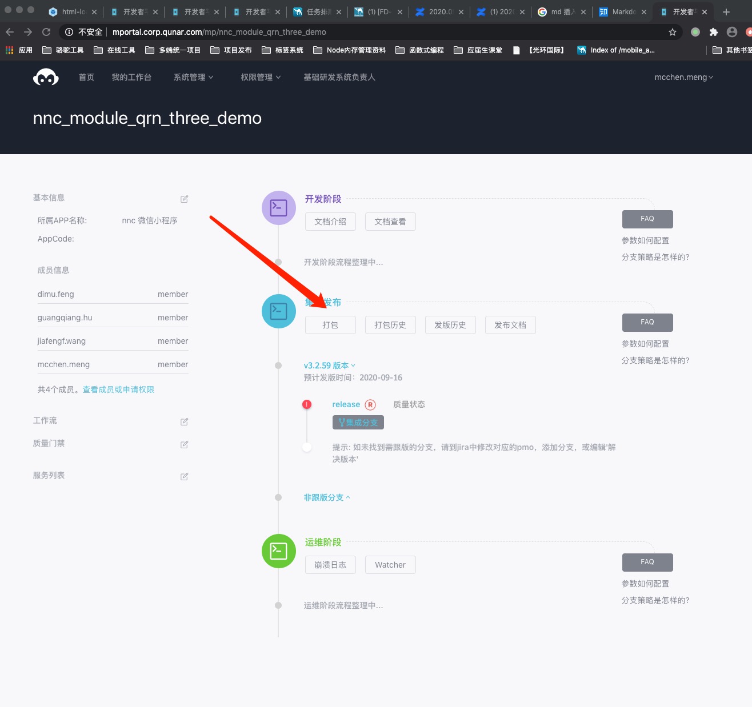Go forward with the browser forward arrow
Image resolution: width=752 pixels, height=707 pixels.
(x=28, y=32)
